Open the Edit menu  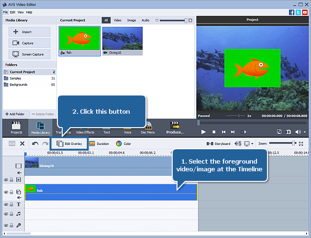coord(12,12)
